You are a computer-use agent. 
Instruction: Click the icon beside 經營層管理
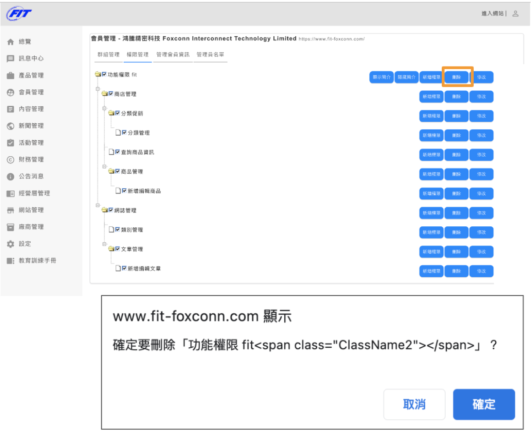point(11,194)
